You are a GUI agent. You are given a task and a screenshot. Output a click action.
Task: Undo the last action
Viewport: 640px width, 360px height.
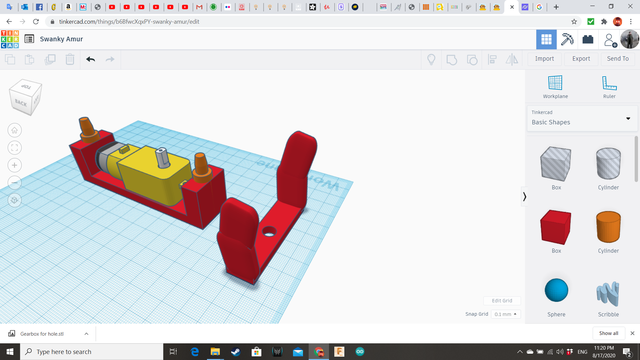(90, 59)
